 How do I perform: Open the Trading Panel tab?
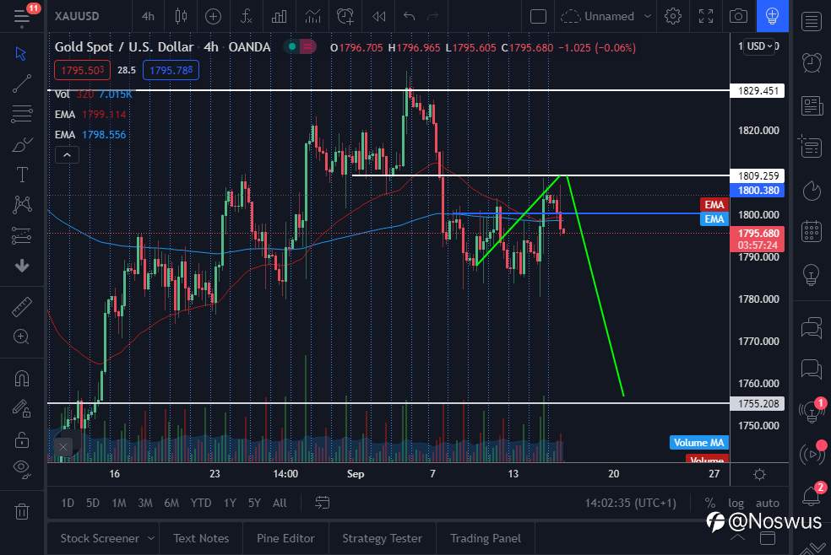tap(486, 538)
